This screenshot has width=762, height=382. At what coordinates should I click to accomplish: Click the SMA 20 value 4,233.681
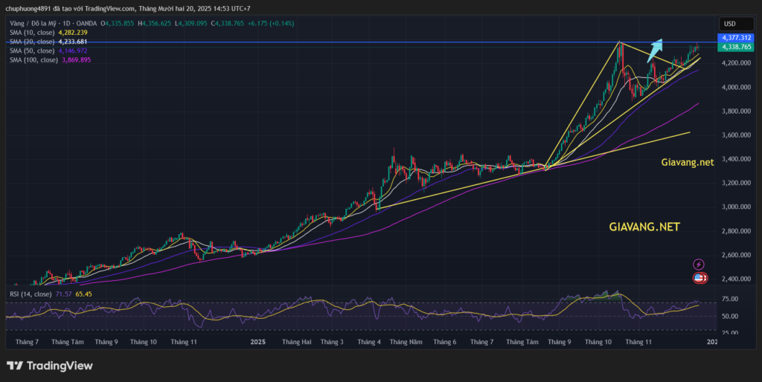74,42
